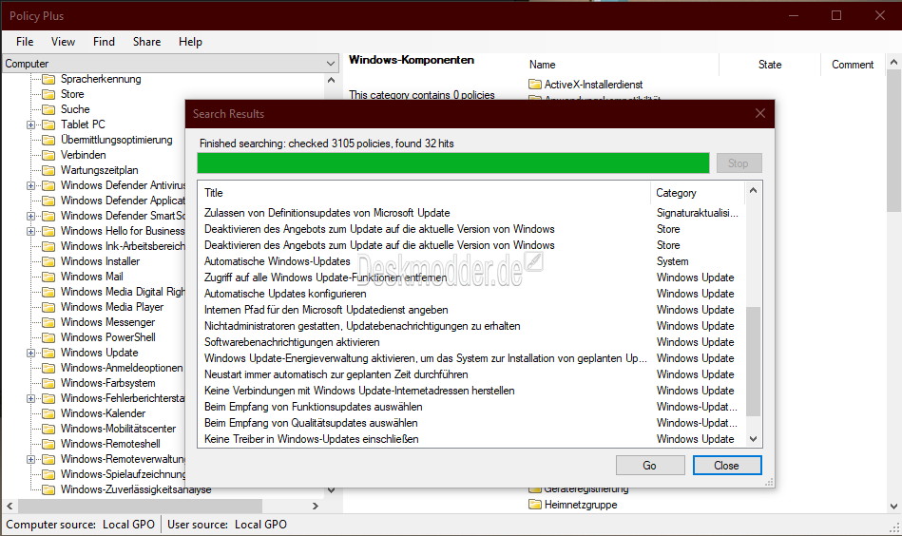
Task: Expand the Tablet PC tree node
Action: click(x=31, y=124)
